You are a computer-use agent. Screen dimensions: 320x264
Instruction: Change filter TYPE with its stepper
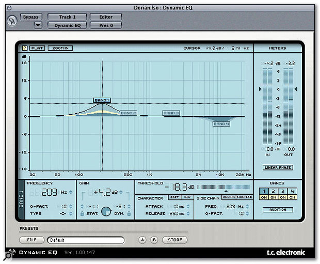71,213
